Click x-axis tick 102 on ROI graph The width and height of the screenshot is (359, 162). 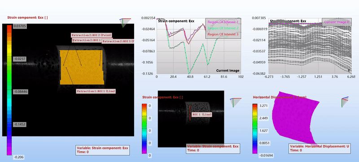point(241,77)
